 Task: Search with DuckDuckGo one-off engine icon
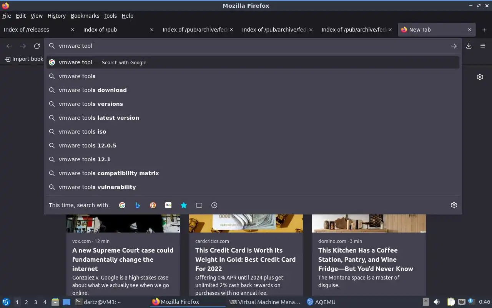click(153, 205)
